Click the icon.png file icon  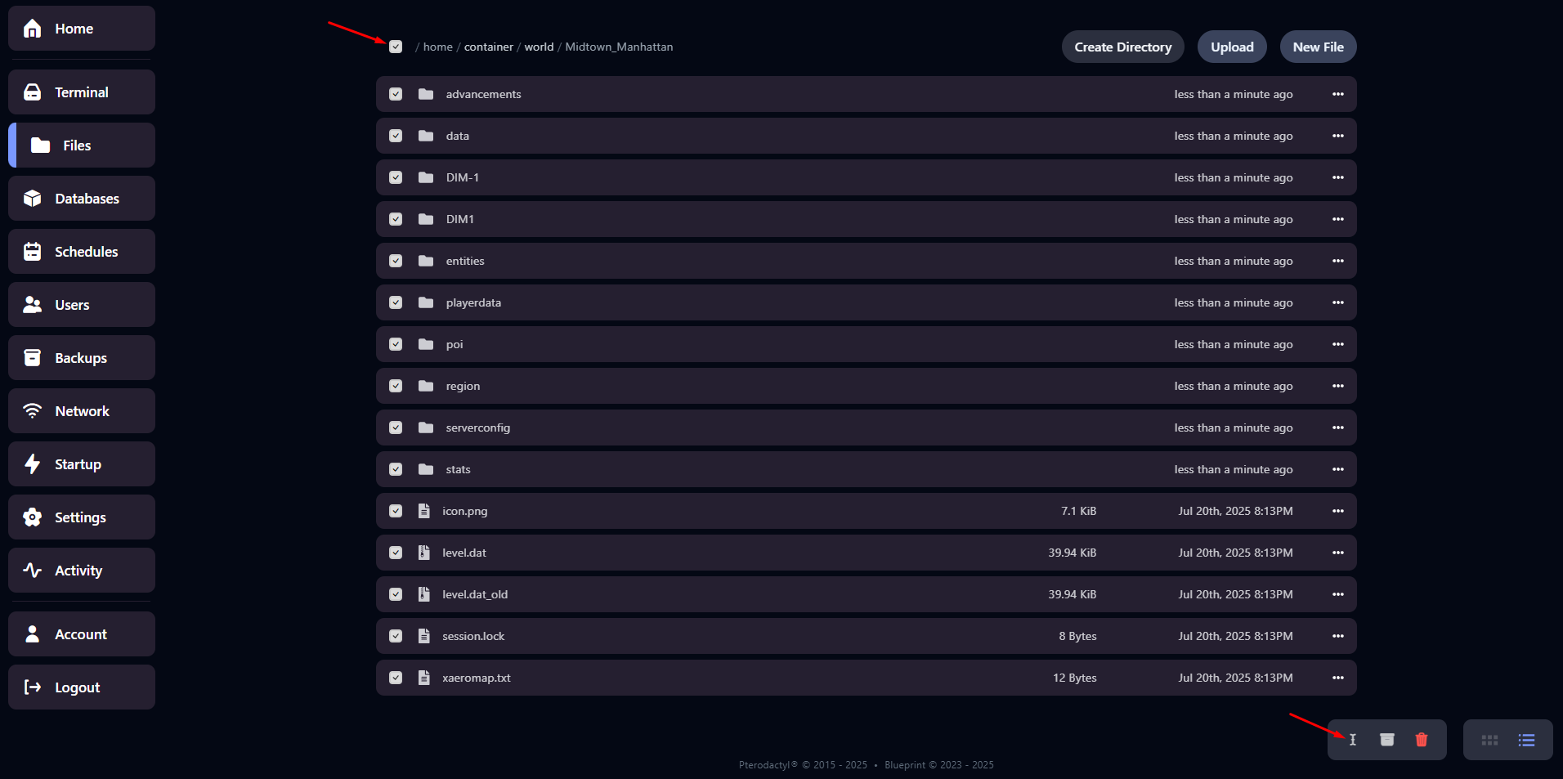423,511
